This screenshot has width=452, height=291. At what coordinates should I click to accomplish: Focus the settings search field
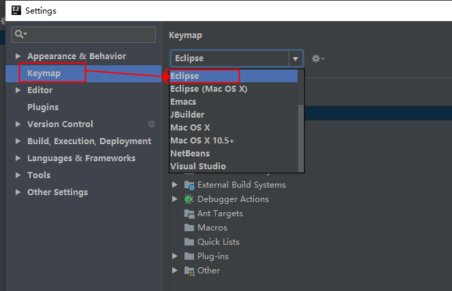coord(83,35)
